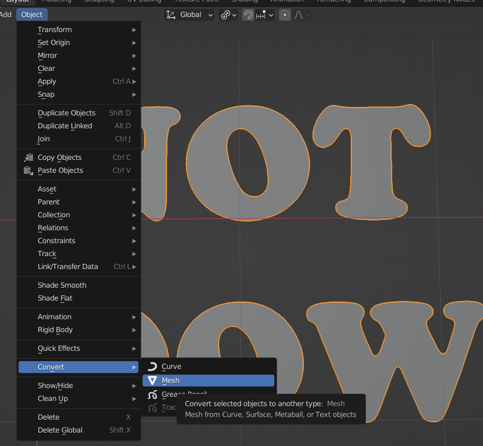Viewport: 483px width, 446px height.
Task: Switch to the Modeling workspace tab
Action: pos(56,1)
